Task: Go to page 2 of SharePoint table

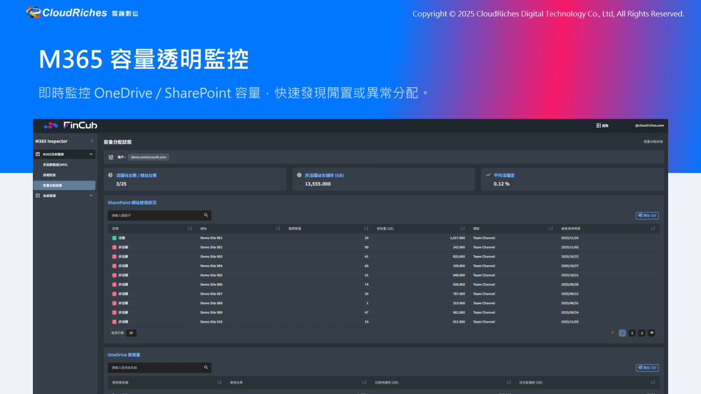Action: [632, 333]
